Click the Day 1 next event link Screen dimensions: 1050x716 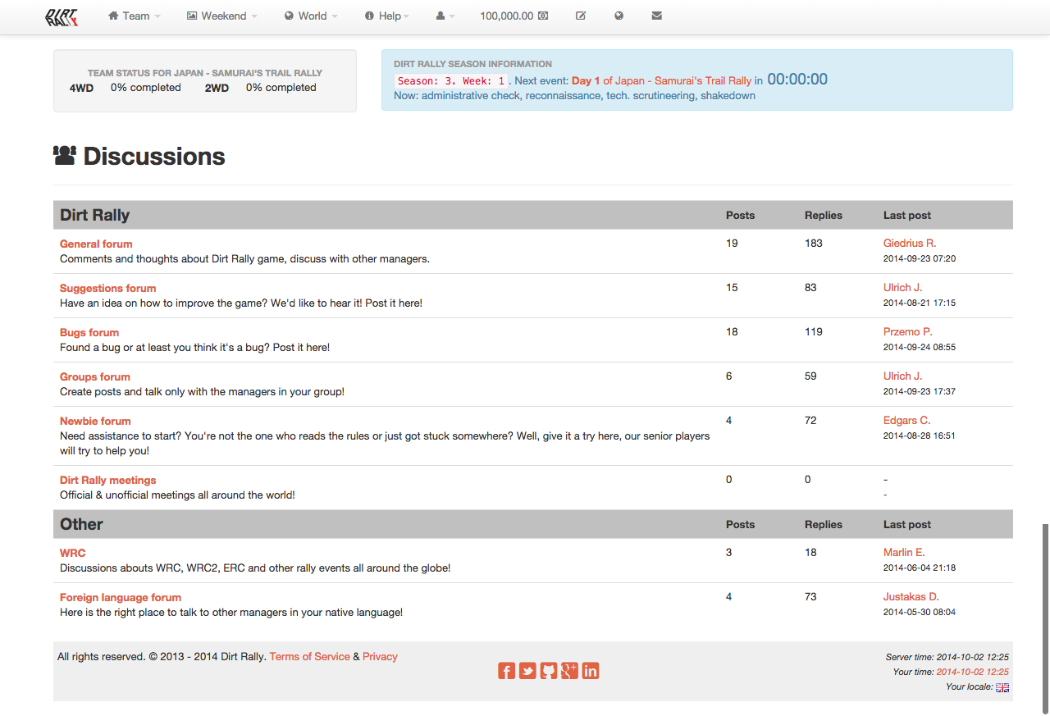click(x=586, y=80)
